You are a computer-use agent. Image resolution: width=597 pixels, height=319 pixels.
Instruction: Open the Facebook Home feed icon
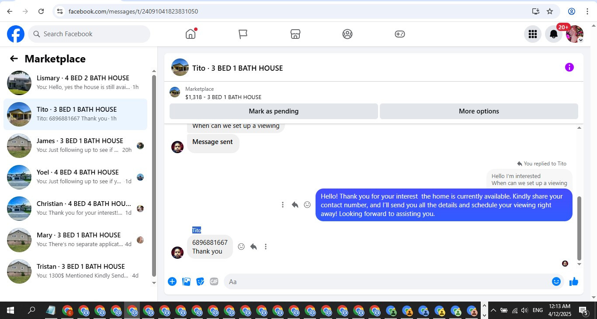191,34
